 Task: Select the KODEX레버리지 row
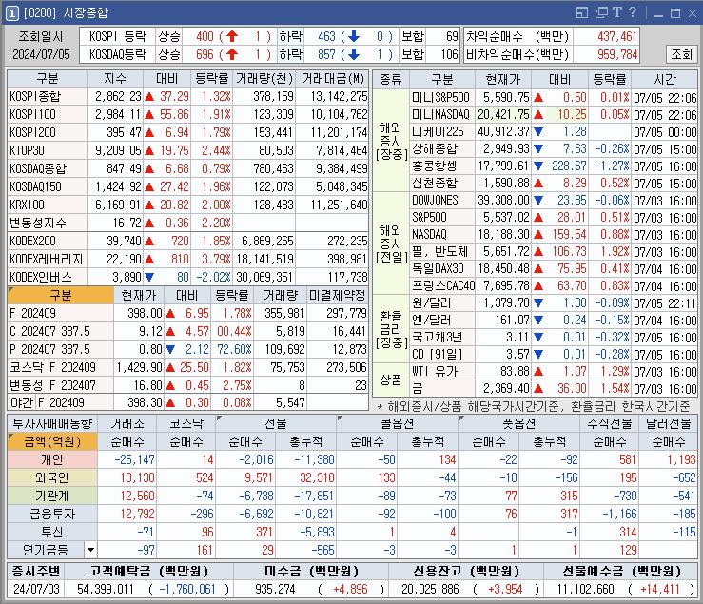187,259
